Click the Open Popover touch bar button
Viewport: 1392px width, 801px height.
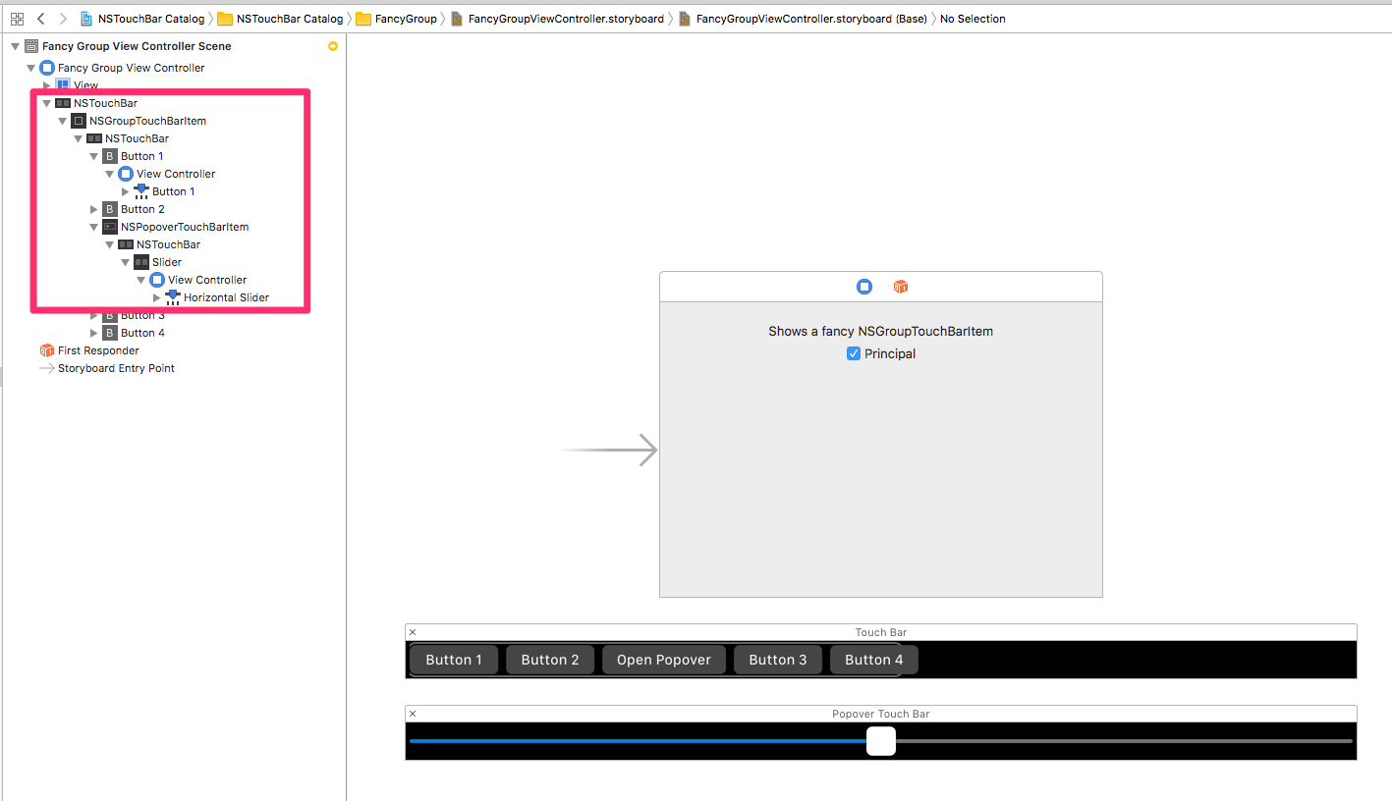pyautogui.click(x=663, y=660)
